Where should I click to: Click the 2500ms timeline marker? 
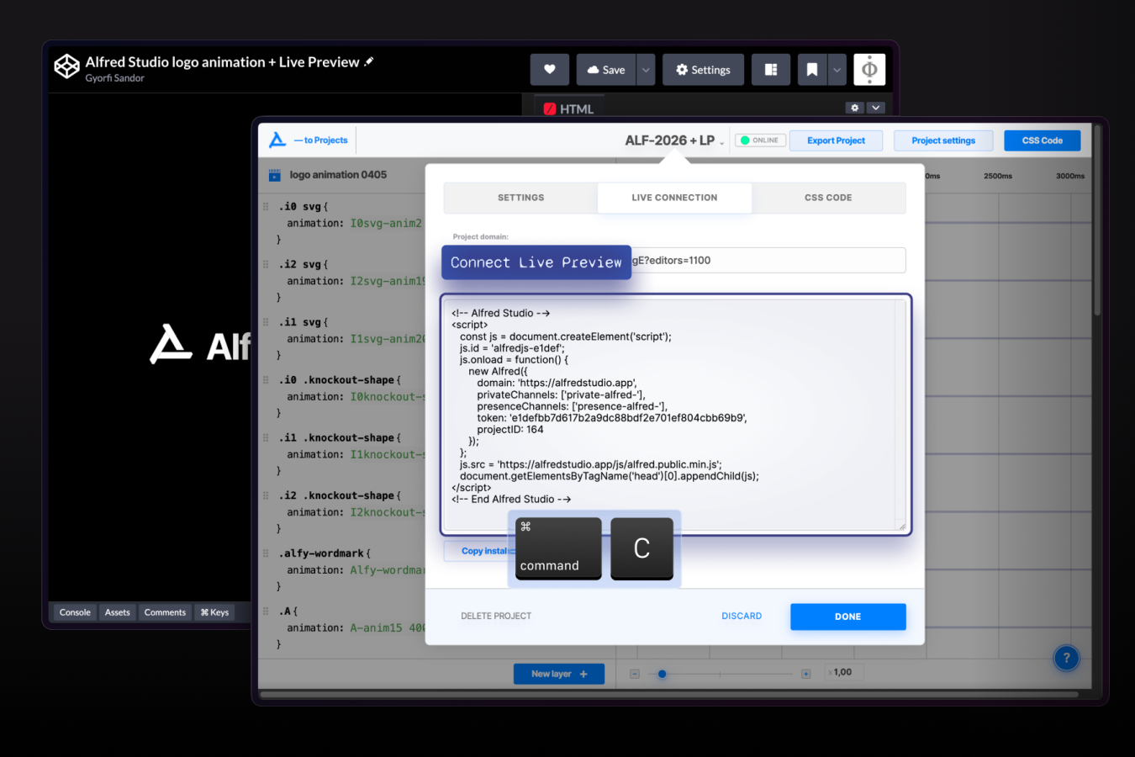point(998,177)
